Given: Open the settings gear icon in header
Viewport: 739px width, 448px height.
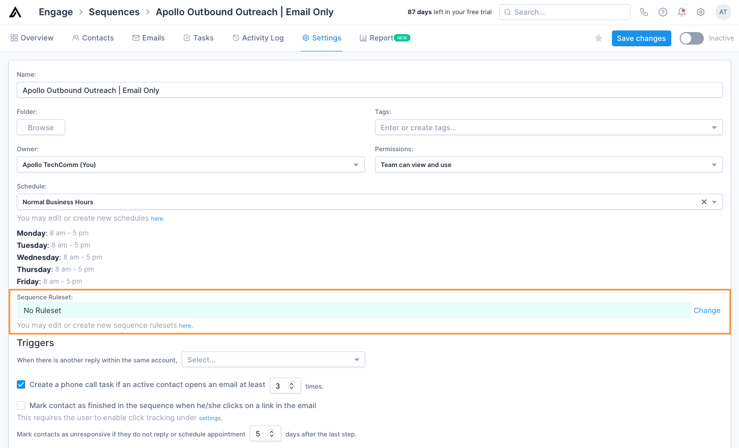Looking at the screenshot, I should (x=701, y=12).
